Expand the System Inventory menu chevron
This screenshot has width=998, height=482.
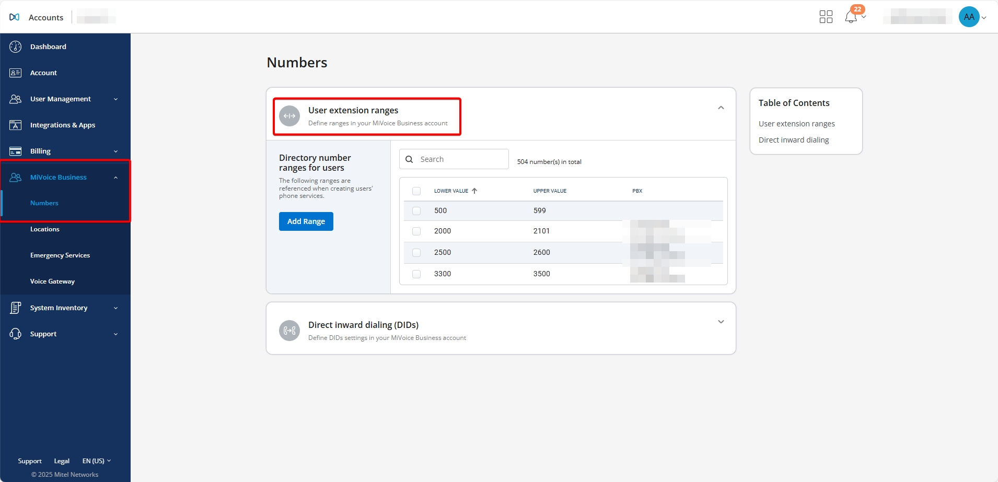pyautogui.click(x=116, y=308)
